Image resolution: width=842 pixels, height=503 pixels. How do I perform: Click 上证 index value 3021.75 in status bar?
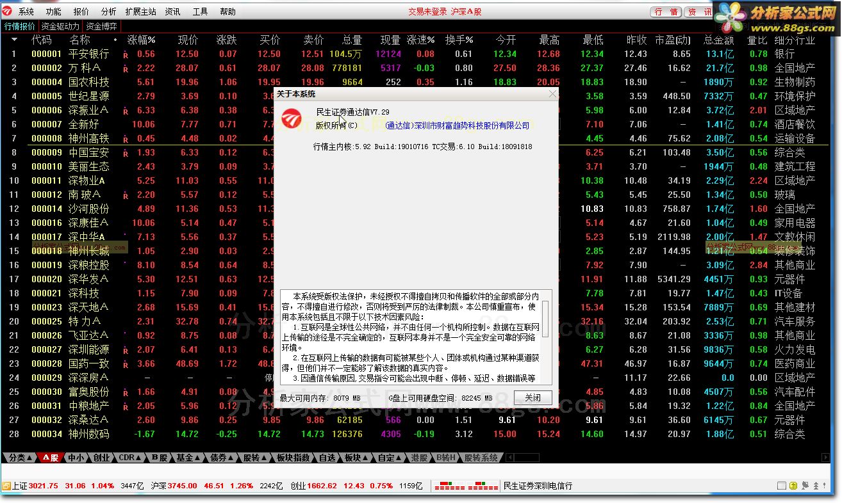pyautogui.click(x=44, y=486)
